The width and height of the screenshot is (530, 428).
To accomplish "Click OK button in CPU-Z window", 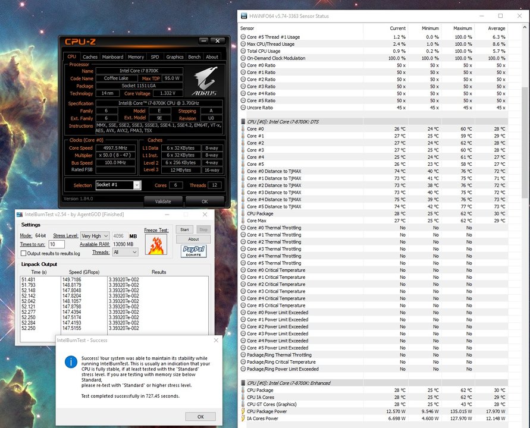I will click(205, 202).
